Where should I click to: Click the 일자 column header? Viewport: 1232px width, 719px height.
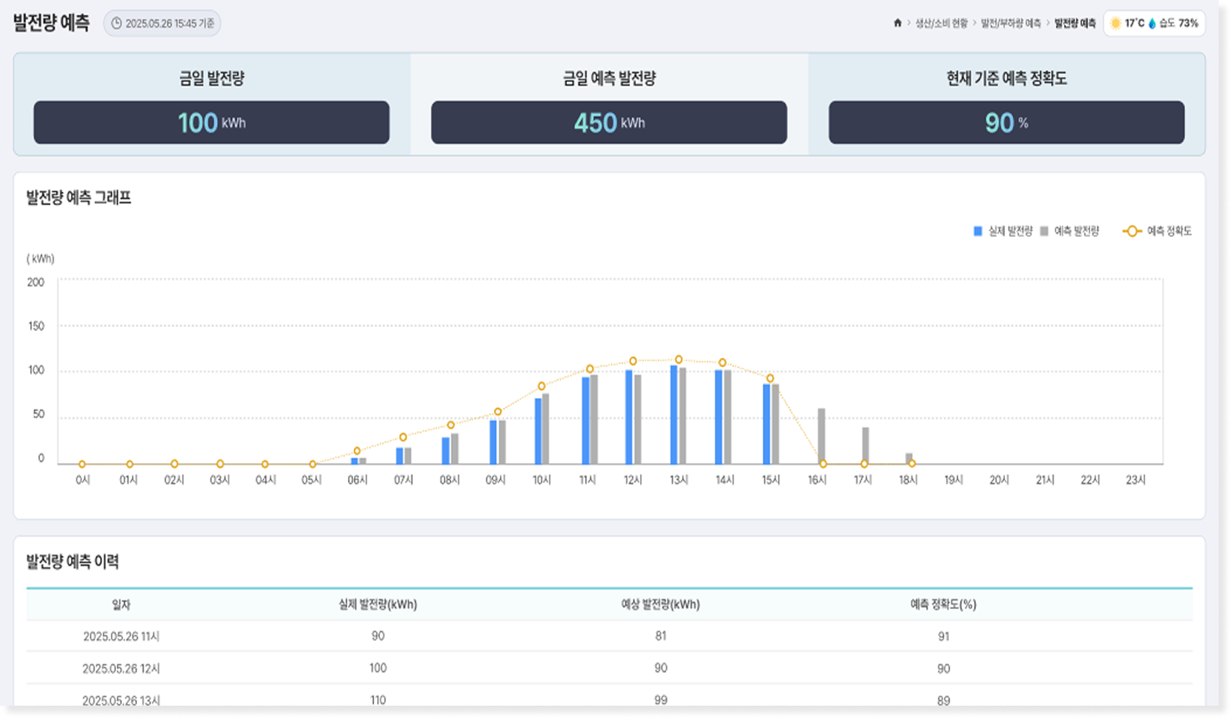coord(121,605)
